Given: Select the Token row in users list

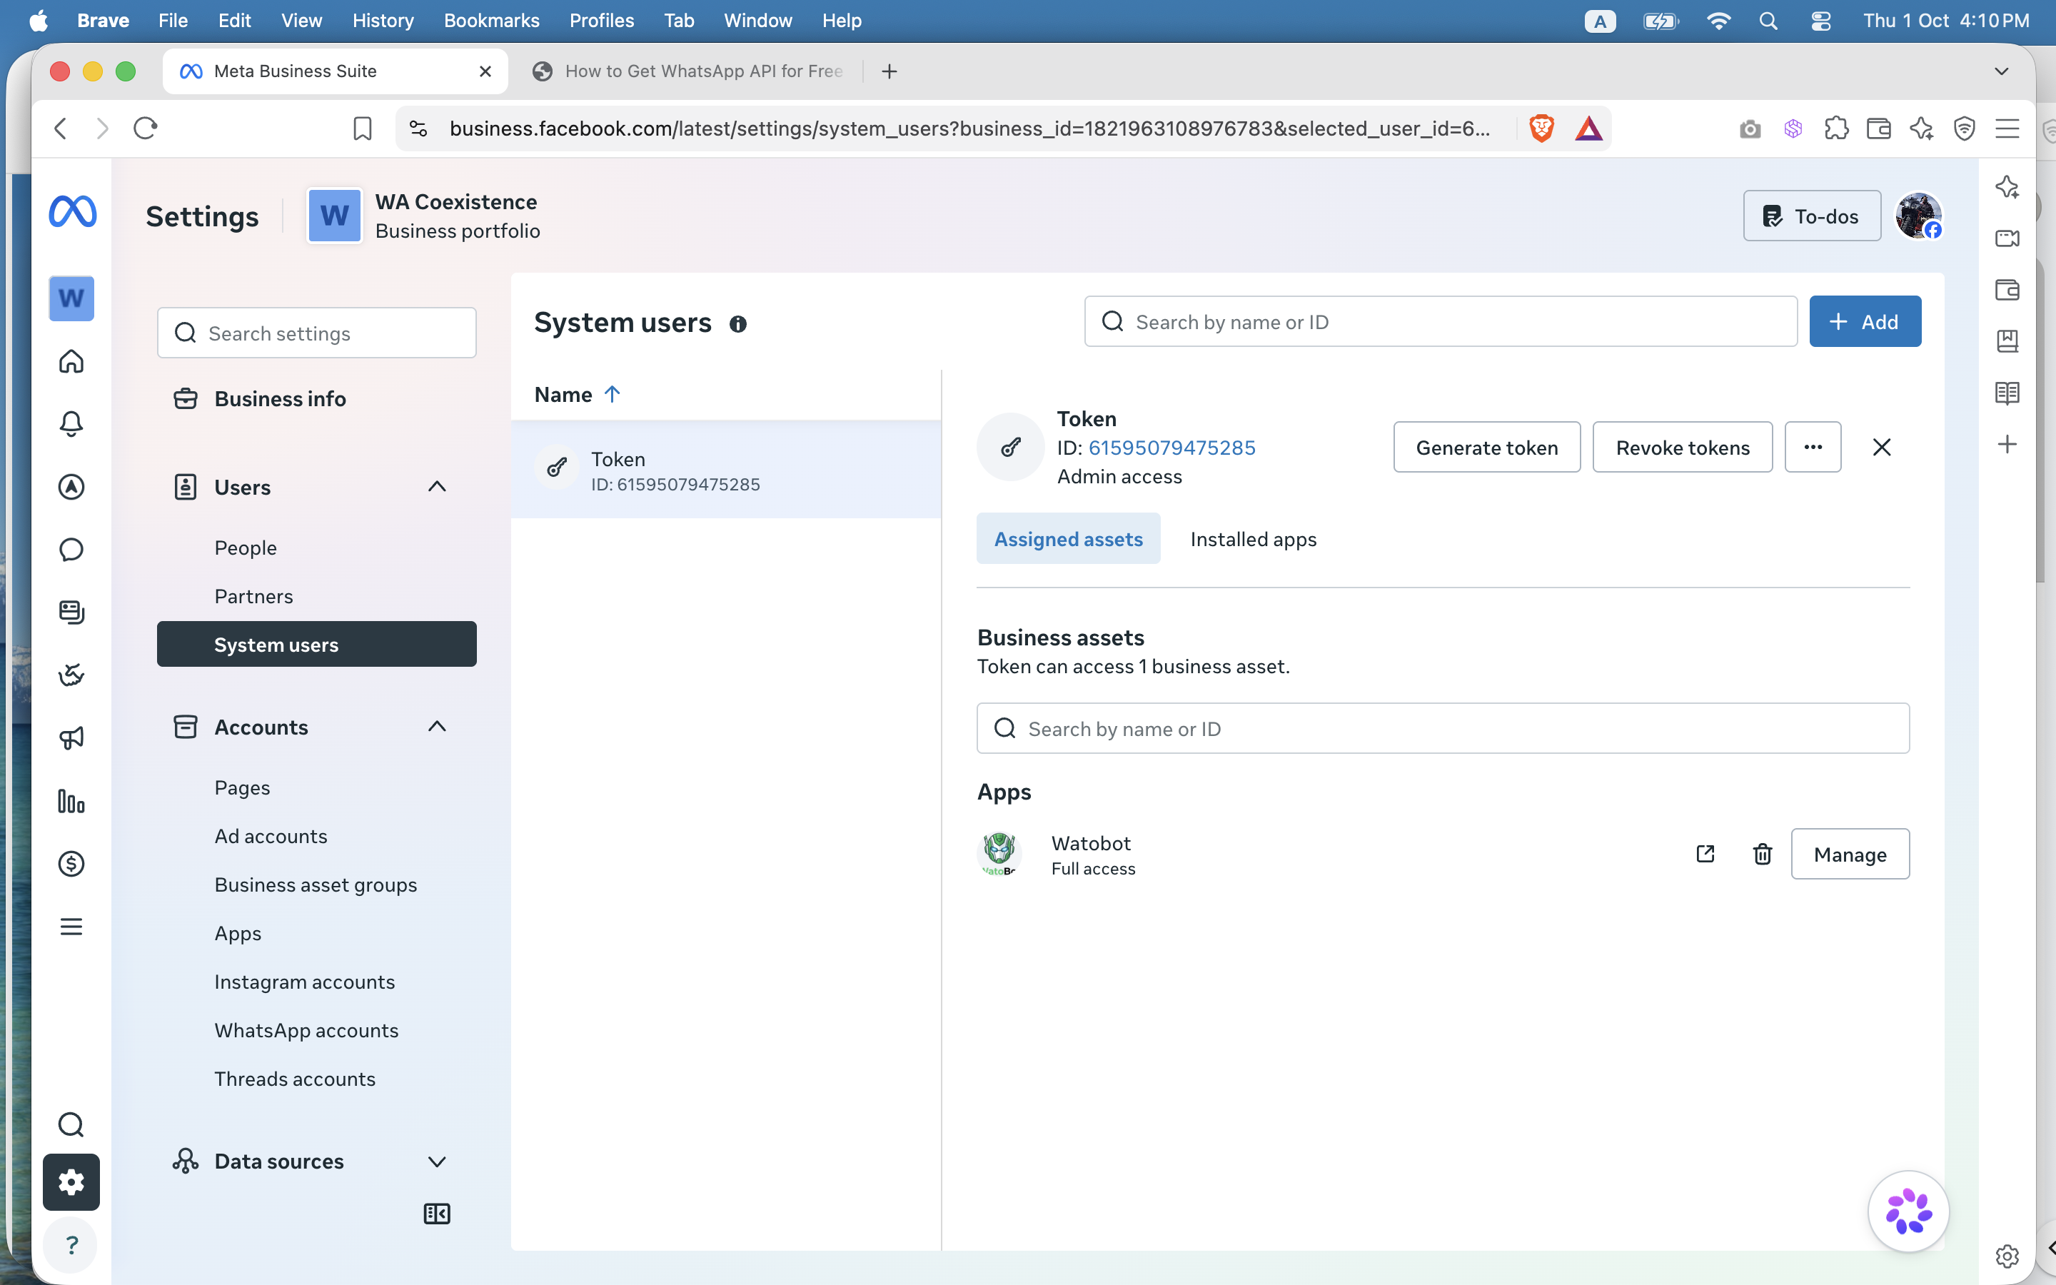Looking at the screenshot, I should tap(725, 470).
